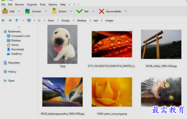Click the Add archive box icon
This screenshot has height=119, width=187.
tap(5, 11)
